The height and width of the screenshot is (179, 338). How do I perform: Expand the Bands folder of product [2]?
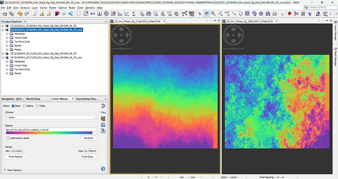tap(7, 45)
